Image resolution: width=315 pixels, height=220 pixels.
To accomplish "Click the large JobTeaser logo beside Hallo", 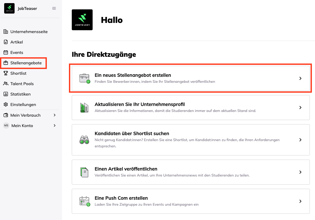I will point(82,20).
